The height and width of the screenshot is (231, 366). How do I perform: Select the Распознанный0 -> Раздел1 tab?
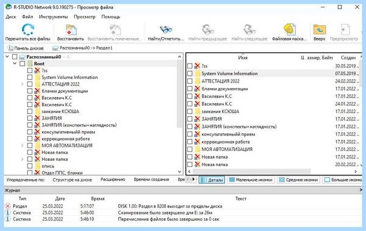point(82,48)
